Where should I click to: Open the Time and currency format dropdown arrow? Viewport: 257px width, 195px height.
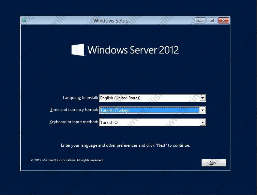[202, 110]
